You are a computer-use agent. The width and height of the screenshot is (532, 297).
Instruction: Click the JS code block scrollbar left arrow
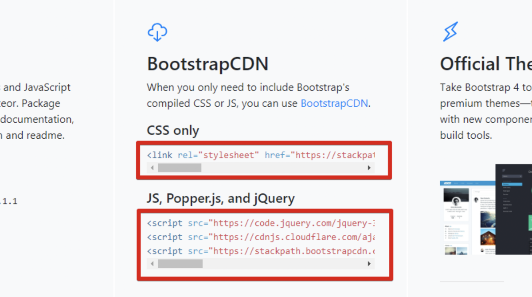[x=152, y=264]
